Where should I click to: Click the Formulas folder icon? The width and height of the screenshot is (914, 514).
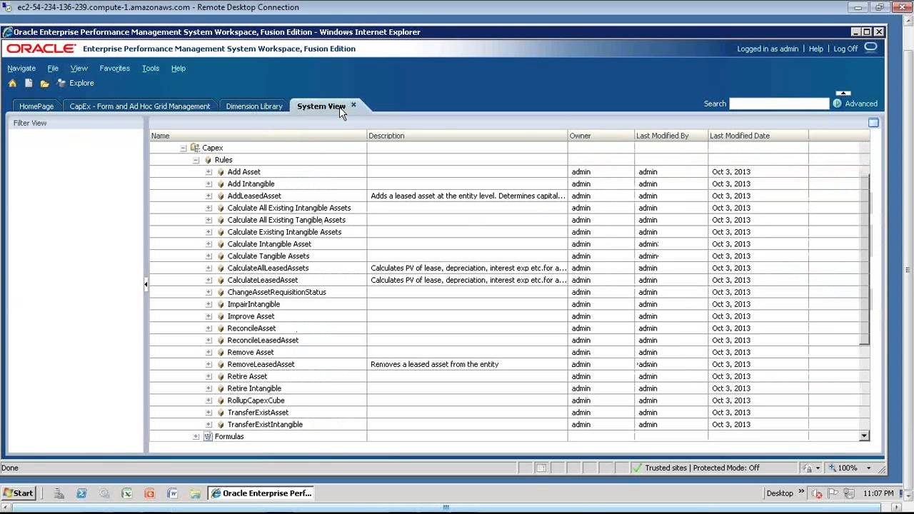coord(208,436)
